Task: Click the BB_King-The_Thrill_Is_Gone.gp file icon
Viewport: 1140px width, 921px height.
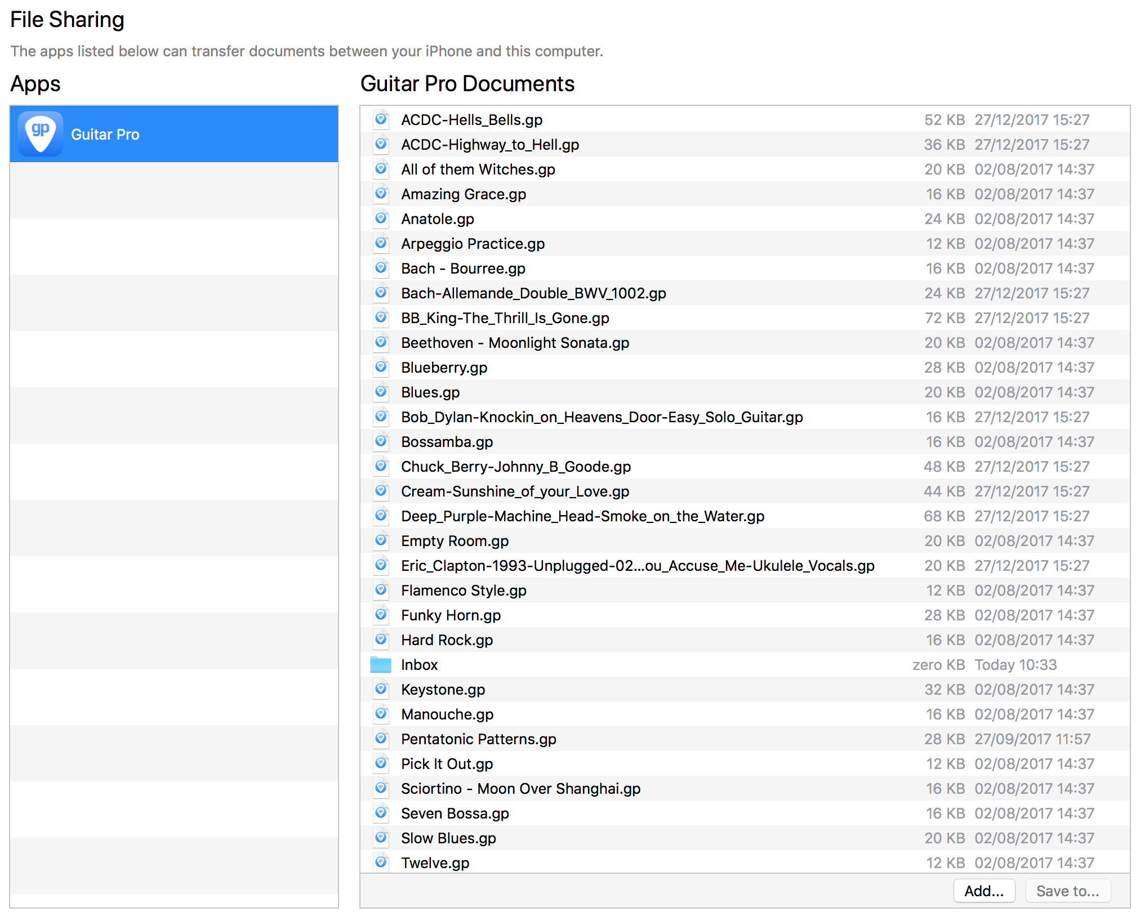Action: (x=381, y=318)
